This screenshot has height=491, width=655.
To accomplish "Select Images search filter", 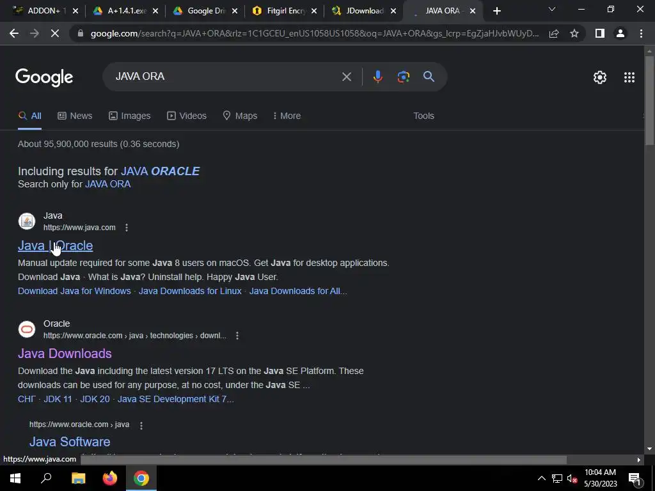I will click(x=129, y=116).
